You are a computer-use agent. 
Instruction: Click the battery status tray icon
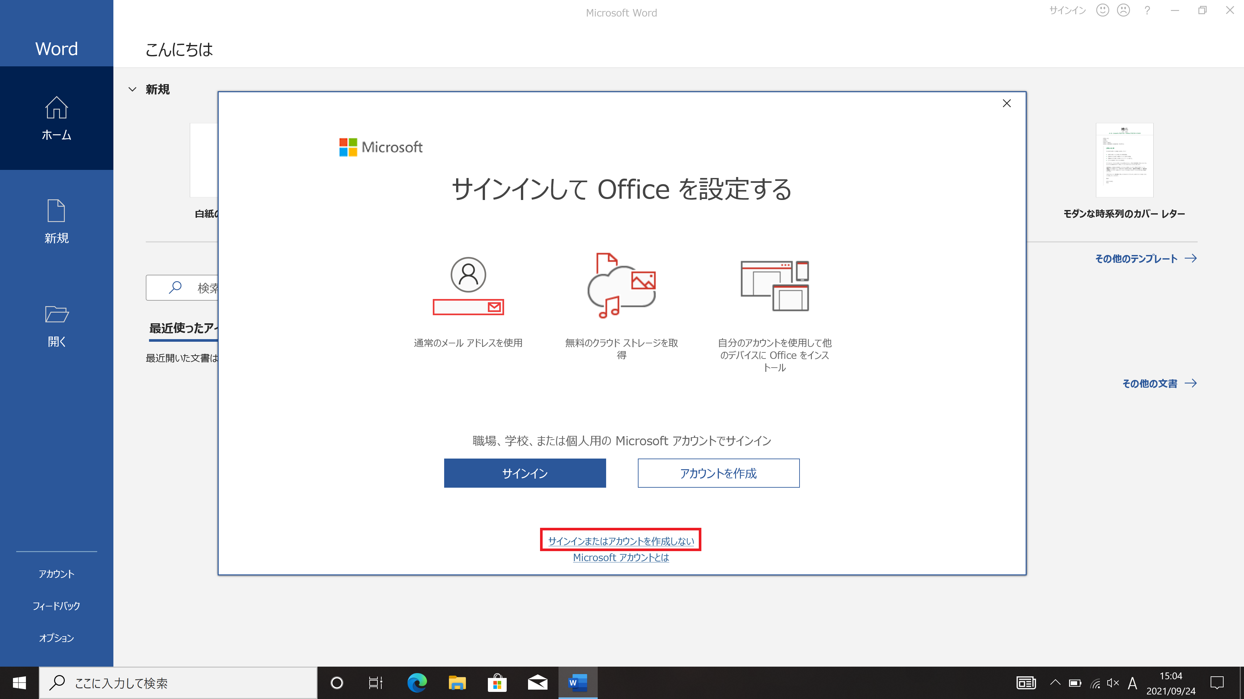point(1076,683)
